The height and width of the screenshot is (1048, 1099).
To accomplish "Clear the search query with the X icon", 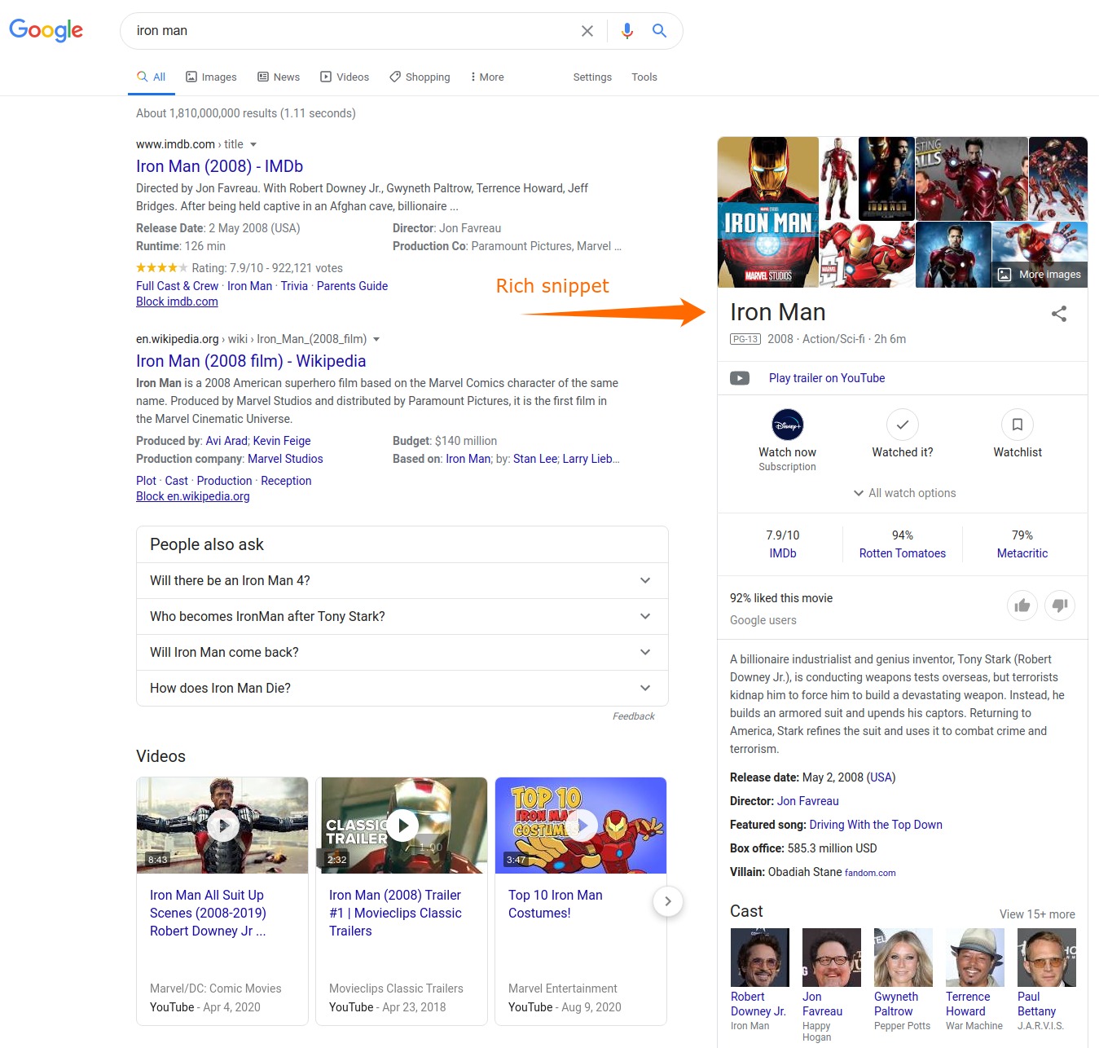I will pyautogui.click(x=587, y=30).
